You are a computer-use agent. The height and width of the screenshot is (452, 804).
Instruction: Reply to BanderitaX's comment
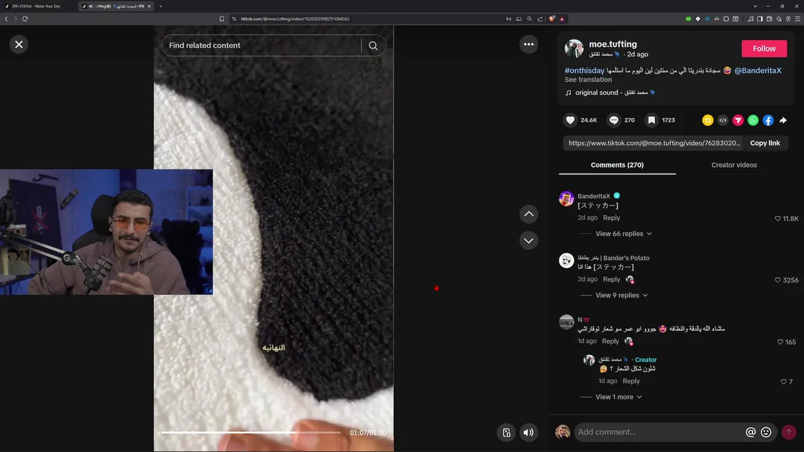point(611,218)
